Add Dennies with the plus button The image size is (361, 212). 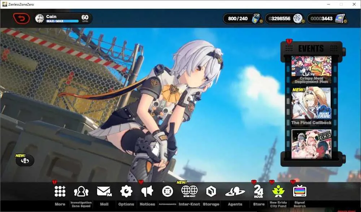pyautogui.click(x=303, y=21)
